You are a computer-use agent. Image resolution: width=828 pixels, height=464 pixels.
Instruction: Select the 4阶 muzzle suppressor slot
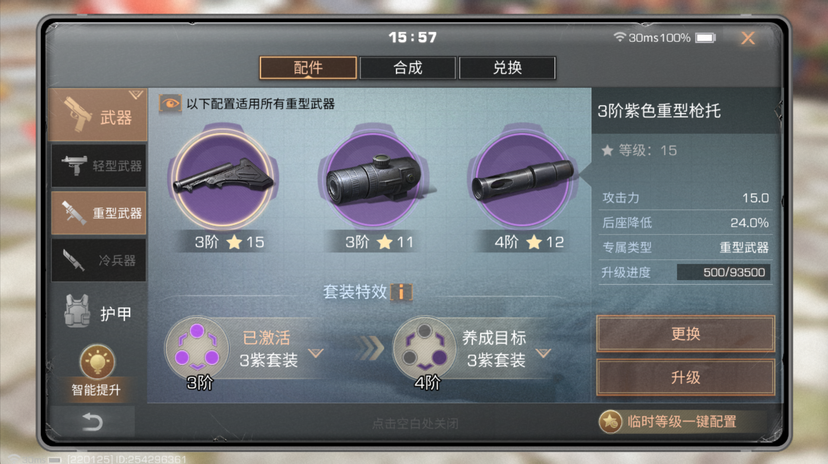click(523, 178)
